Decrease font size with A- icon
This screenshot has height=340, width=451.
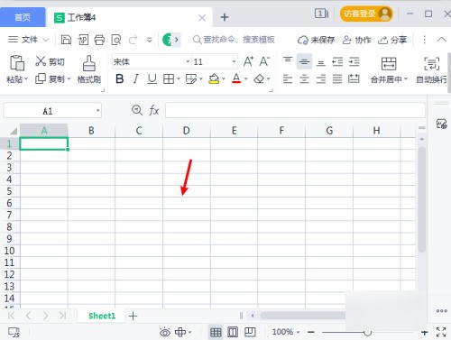point(264,61)
